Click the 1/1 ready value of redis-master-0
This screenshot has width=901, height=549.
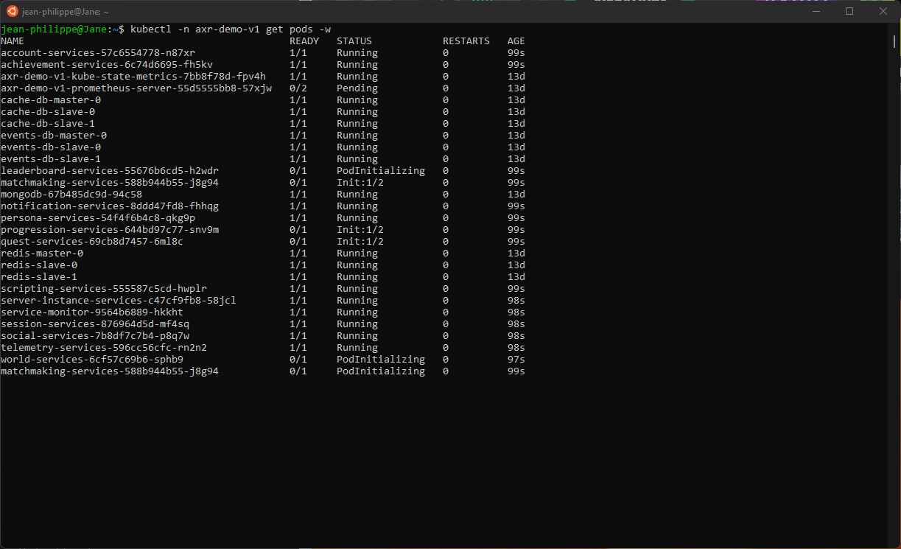pyautogui.click(x=298, y=253)
